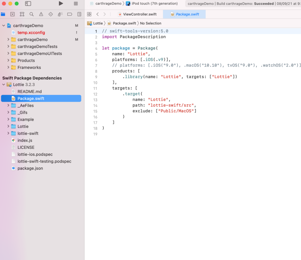This screenshot has width=301, height=260.
Task: Expand the Example folder
Action: (x=8, y=119)
